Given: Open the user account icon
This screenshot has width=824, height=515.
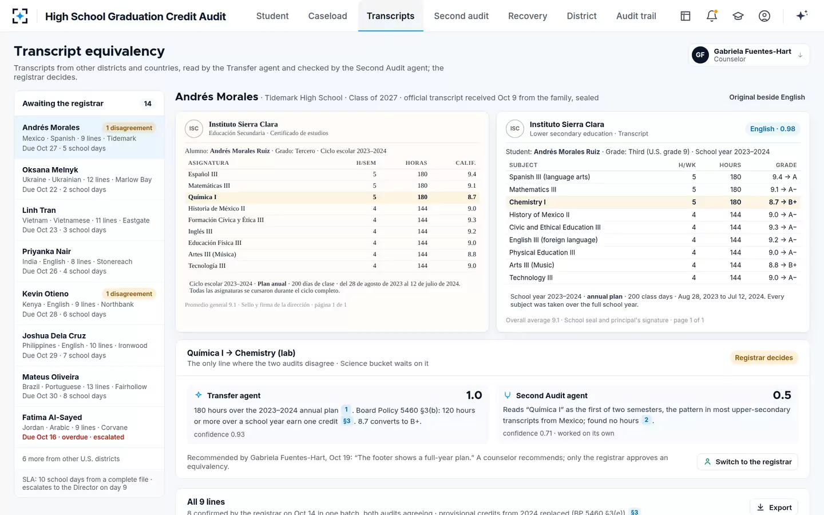Looking at the screenshot, I should pyautogui.click(x=764, y=16).
